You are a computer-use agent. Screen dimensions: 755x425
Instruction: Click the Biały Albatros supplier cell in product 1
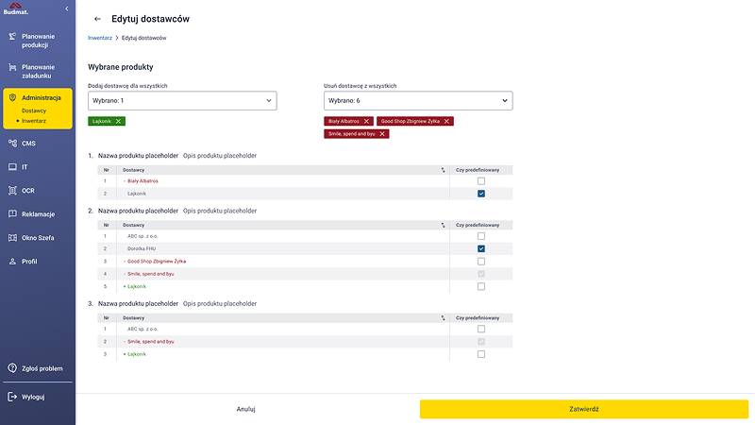click(x=143, y=181)
